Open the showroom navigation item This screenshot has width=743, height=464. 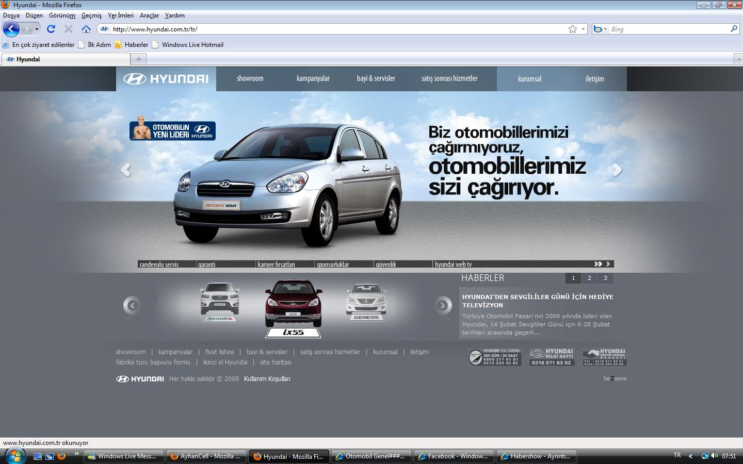(x=250, y=78)
